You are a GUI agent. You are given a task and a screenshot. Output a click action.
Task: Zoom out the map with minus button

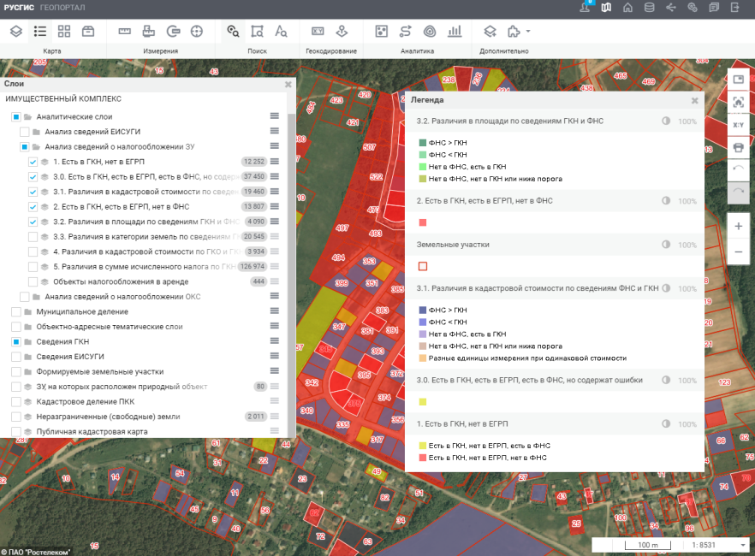point(738,251)
